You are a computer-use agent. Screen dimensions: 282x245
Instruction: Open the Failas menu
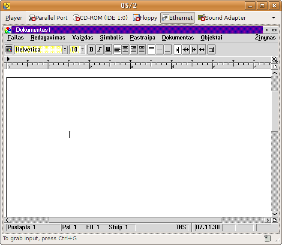[x=15, y=38]
